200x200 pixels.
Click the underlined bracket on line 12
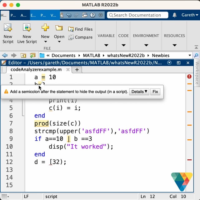(x=51, y=162)
